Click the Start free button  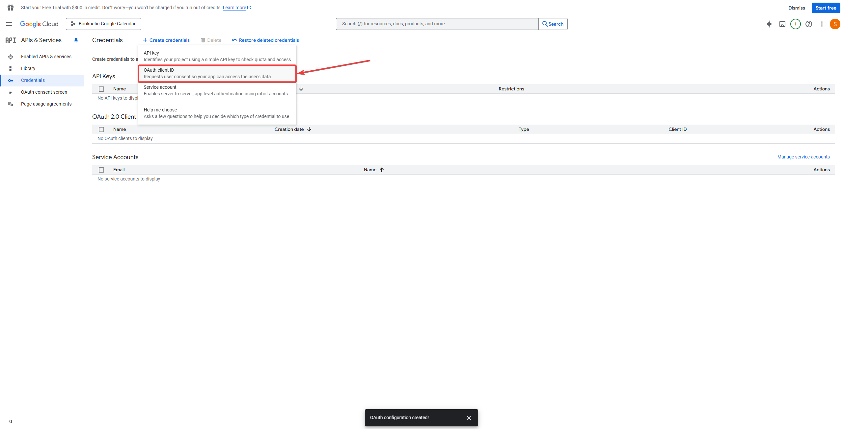[826, 8]
